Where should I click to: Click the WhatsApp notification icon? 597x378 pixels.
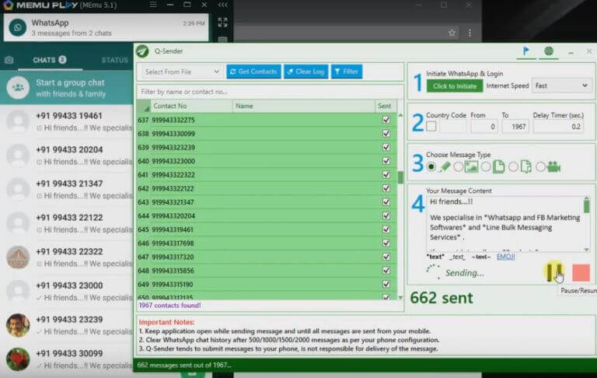tap(18, 27)
